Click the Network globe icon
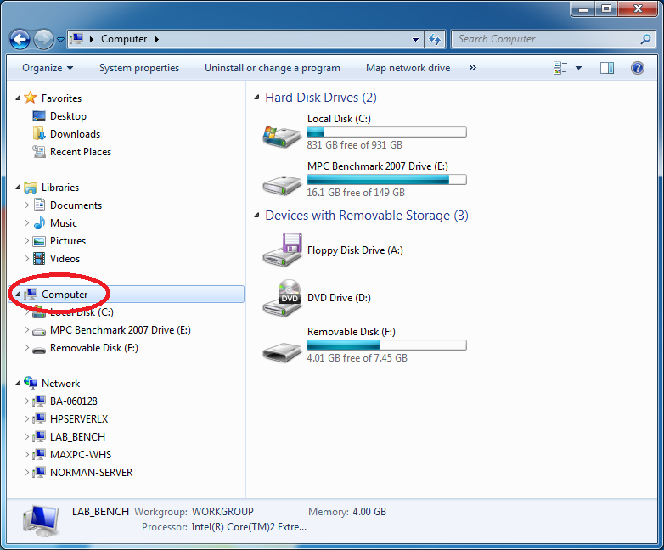This screenshot has height=550, width=664. (31, 383)
